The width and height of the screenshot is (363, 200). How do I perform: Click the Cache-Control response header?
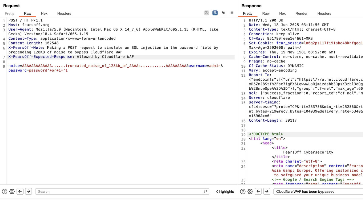[306, 57]
